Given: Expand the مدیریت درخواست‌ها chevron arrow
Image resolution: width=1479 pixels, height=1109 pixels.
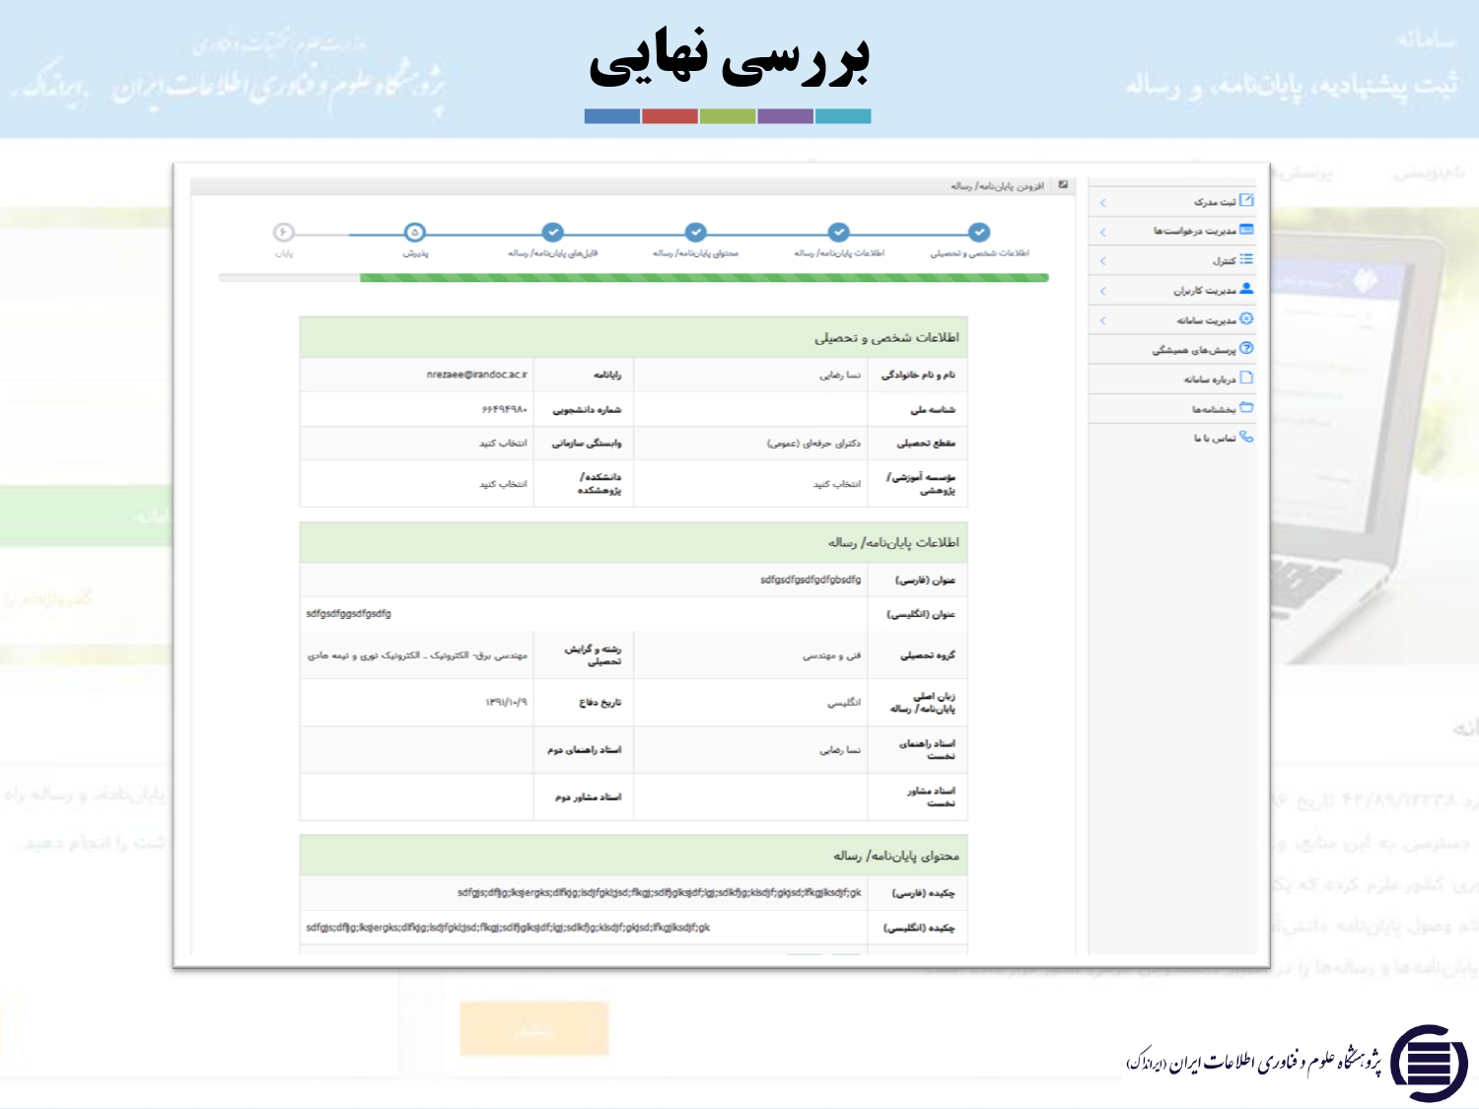Looking at the screenshot, I should (1102, 232).
